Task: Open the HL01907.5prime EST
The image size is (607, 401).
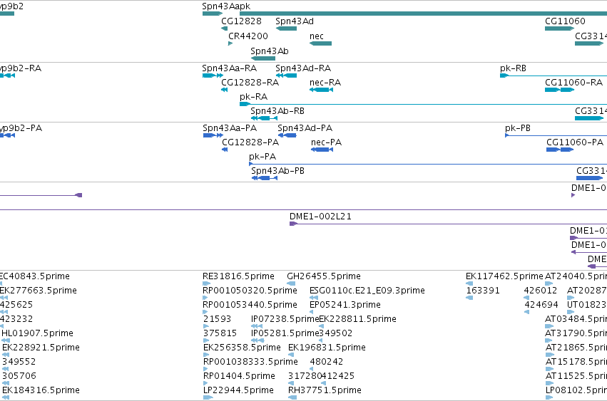Action: 6,340
